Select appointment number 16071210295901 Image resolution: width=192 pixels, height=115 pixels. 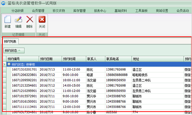point(24,91)
